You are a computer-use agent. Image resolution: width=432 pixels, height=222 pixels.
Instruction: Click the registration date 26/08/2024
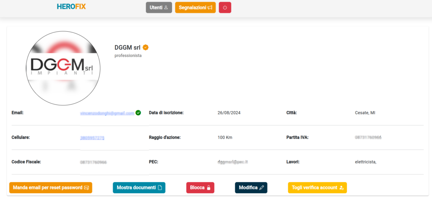(229, 113)
